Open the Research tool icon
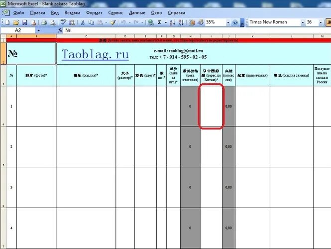Screen dimensions: 331x249 click(x=72, y=22)
